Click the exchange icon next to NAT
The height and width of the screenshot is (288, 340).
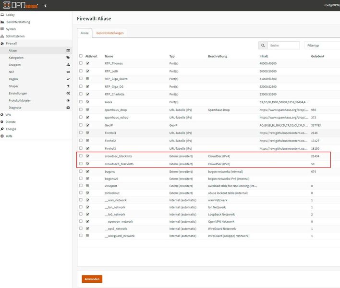68,72
